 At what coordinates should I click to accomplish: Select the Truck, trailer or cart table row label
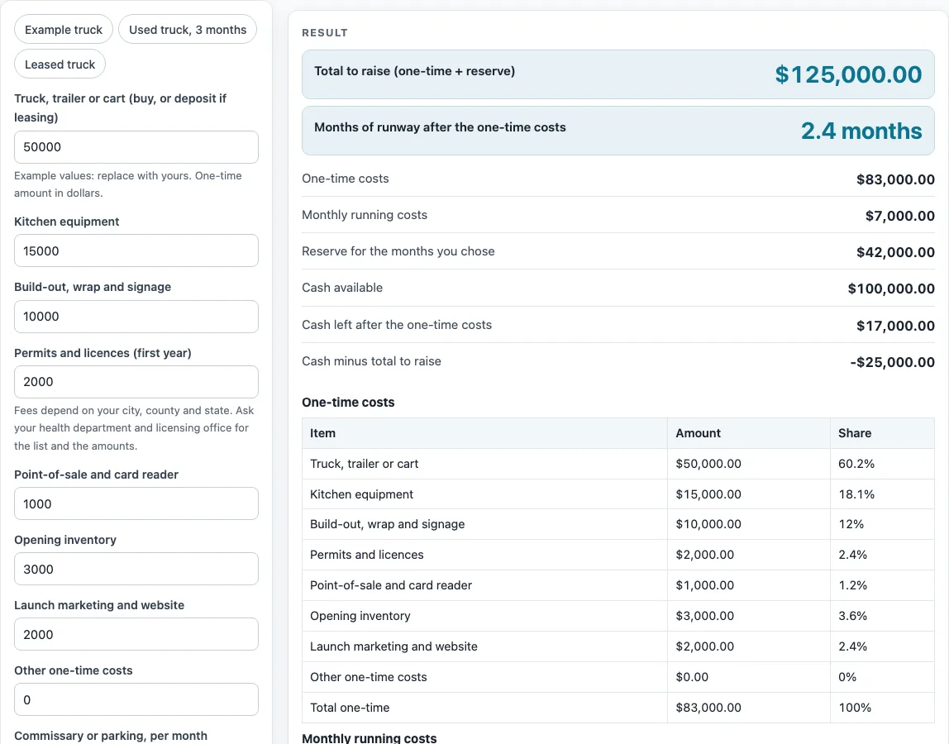pyautogui.click(x=365, y=464)
